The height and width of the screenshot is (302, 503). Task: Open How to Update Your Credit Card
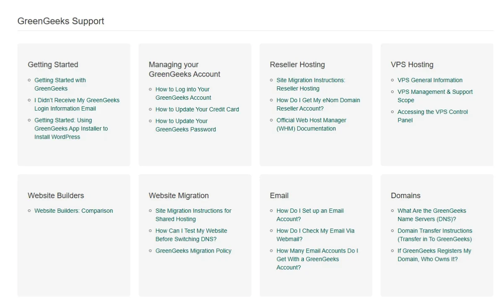tap(197, 109)
